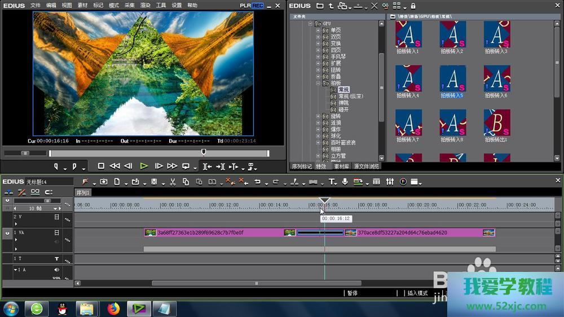The width and height of the screenshot is (564, 317).
Task: Open the audio mixer icon in timeline toolbar
Action: [x=390, y=182]
